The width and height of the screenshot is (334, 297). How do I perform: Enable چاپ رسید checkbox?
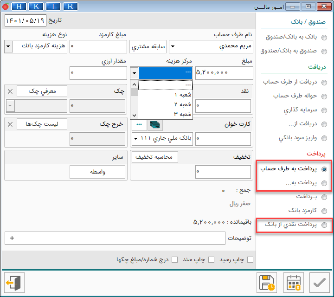coord(250,260)
